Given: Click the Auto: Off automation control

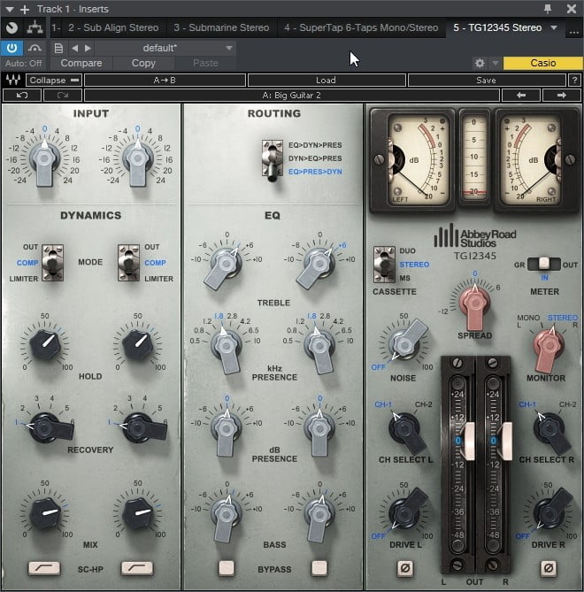Looking at the screenshot, I should click(23, 63).
